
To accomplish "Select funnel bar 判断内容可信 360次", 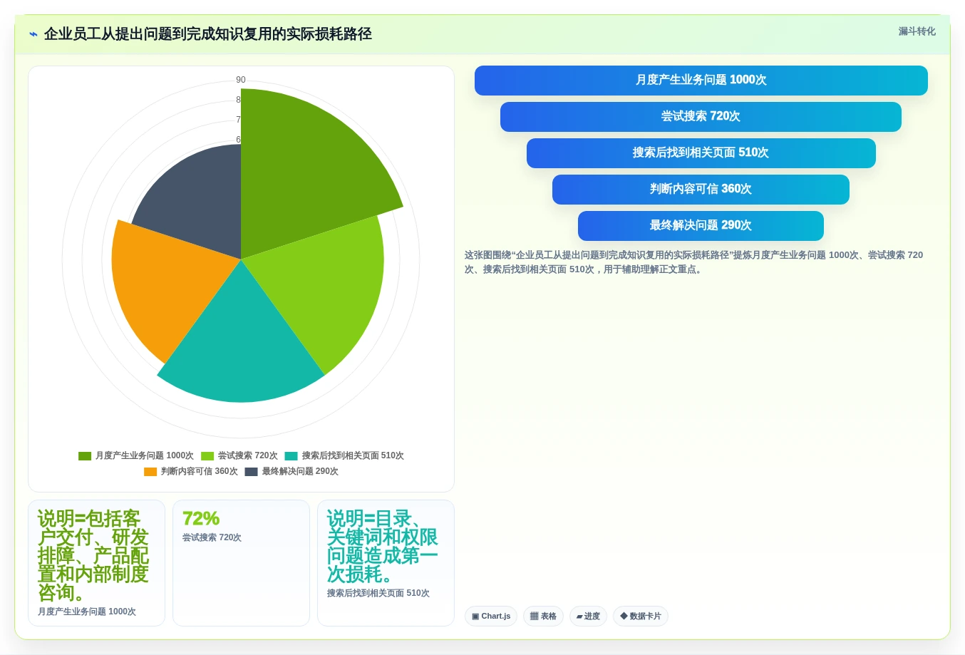I will (x=701, y=190).
